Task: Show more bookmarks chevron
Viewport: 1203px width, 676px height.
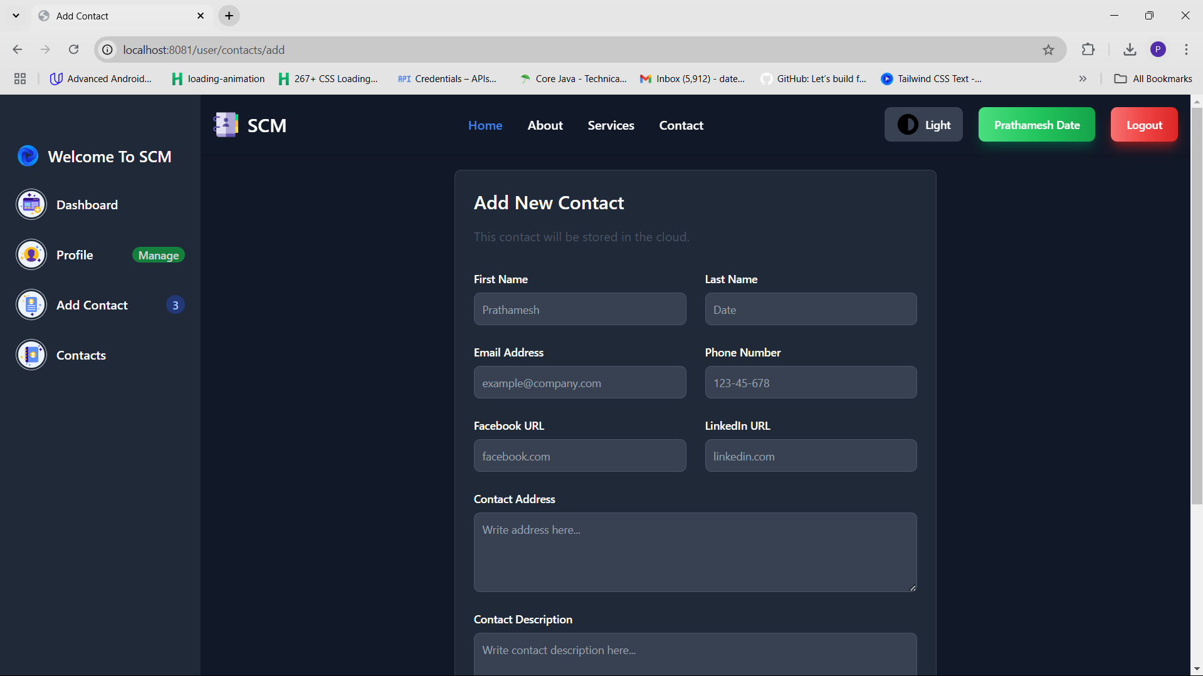Action: (1083, 78)
